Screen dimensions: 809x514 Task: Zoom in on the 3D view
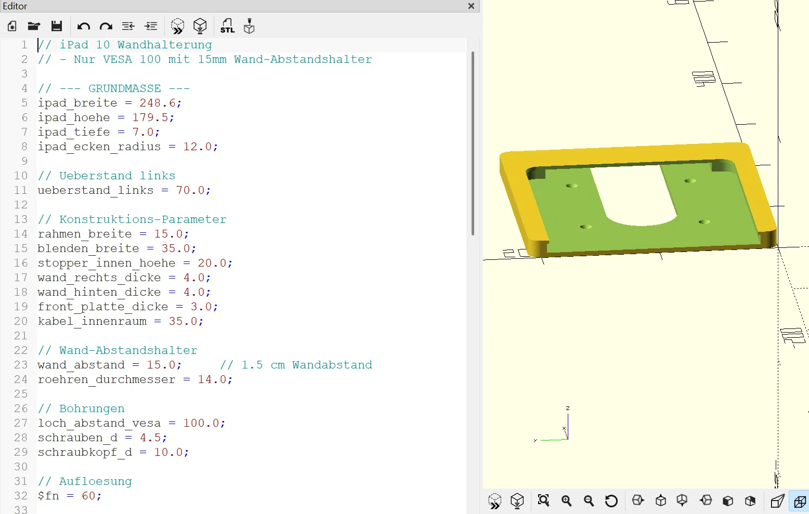(567, 500)
